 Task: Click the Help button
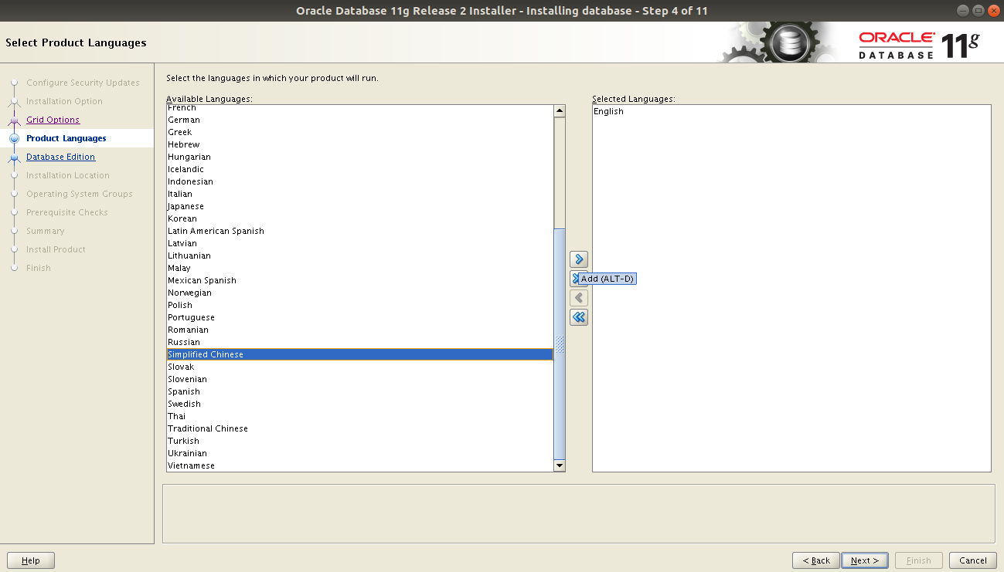pos(30,560)
